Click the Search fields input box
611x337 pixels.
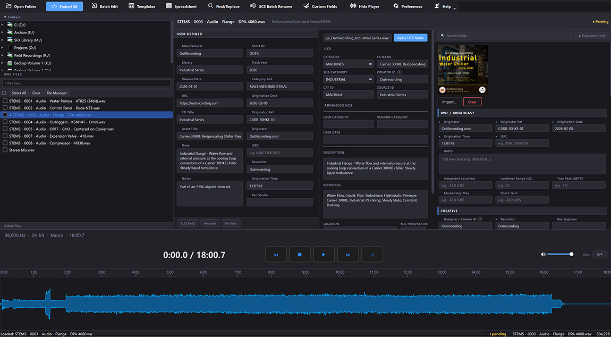click(x=504, y=36)
